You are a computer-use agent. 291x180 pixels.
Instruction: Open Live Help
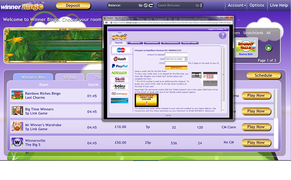pyautogui.click(x=279, y=5)
